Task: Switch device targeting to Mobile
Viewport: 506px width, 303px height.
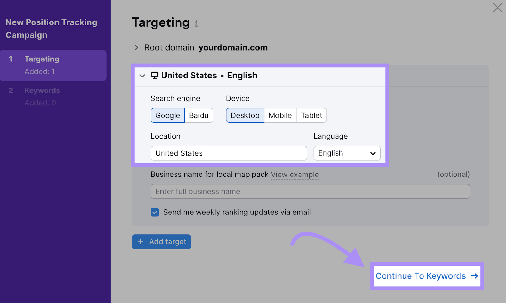Action: (x=280, y=115)
